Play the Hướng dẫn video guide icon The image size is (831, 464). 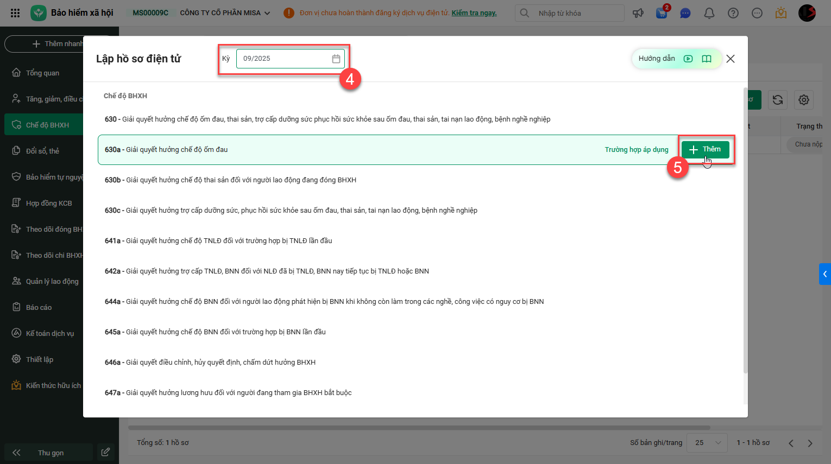point(688,59)
